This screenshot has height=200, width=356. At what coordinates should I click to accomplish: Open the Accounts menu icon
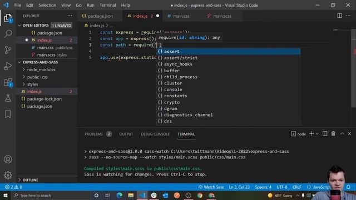[8, 159]
